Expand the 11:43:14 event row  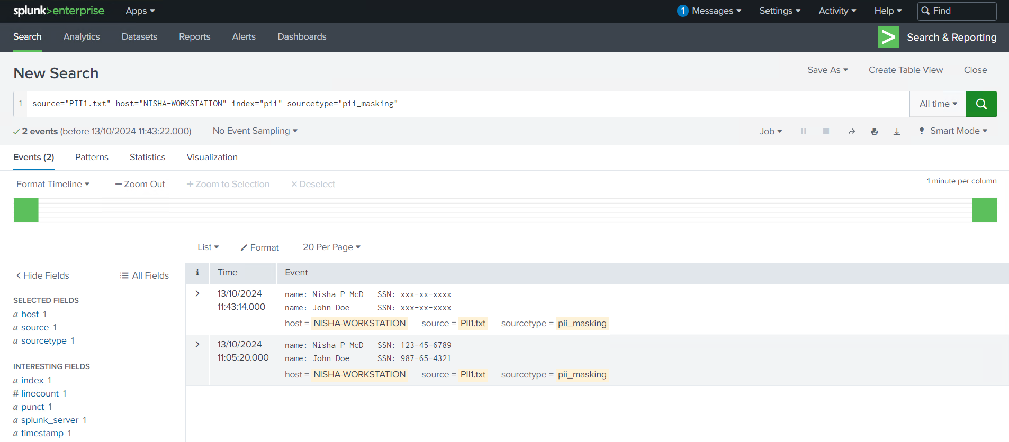(197, 293)
